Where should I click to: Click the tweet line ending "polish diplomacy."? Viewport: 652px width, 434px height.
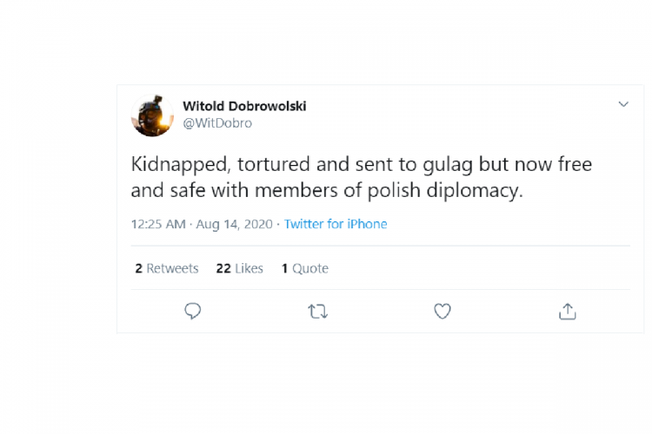[x=328, y=189]
